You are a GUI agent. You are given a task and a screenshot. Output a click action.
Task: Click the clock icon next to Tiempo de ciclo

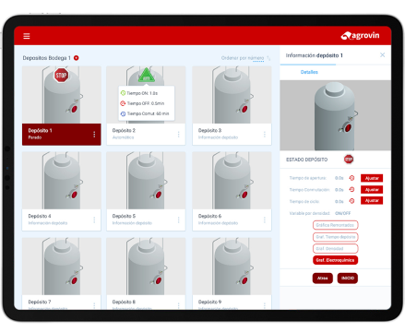click(x=351, y=201)
